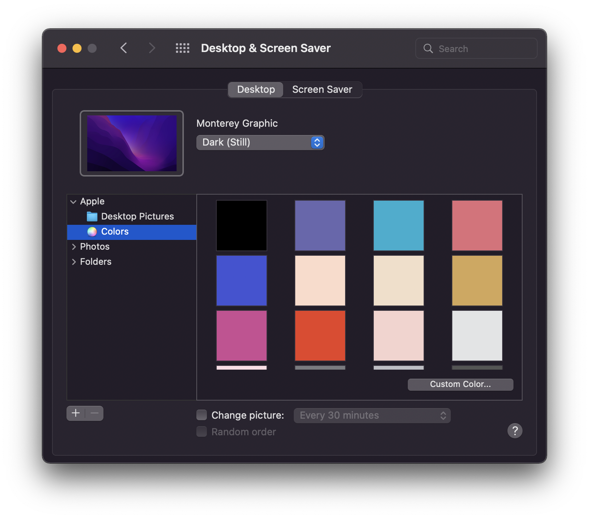Enable the Change picture checkbox
The width and height of the screenshot is (589, 519).
pos(202,415)
